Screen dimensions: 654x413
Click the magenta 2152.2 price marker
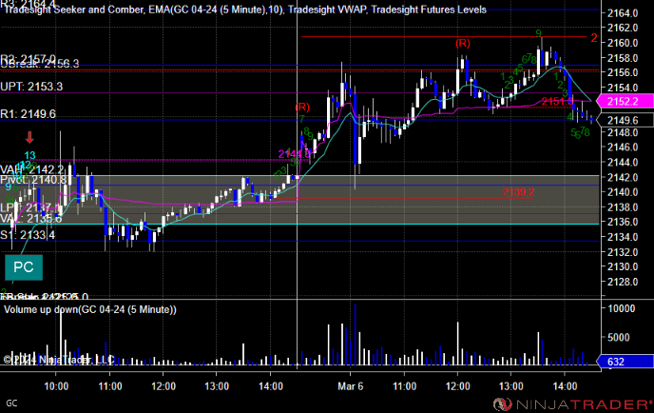tap(625, 101)
